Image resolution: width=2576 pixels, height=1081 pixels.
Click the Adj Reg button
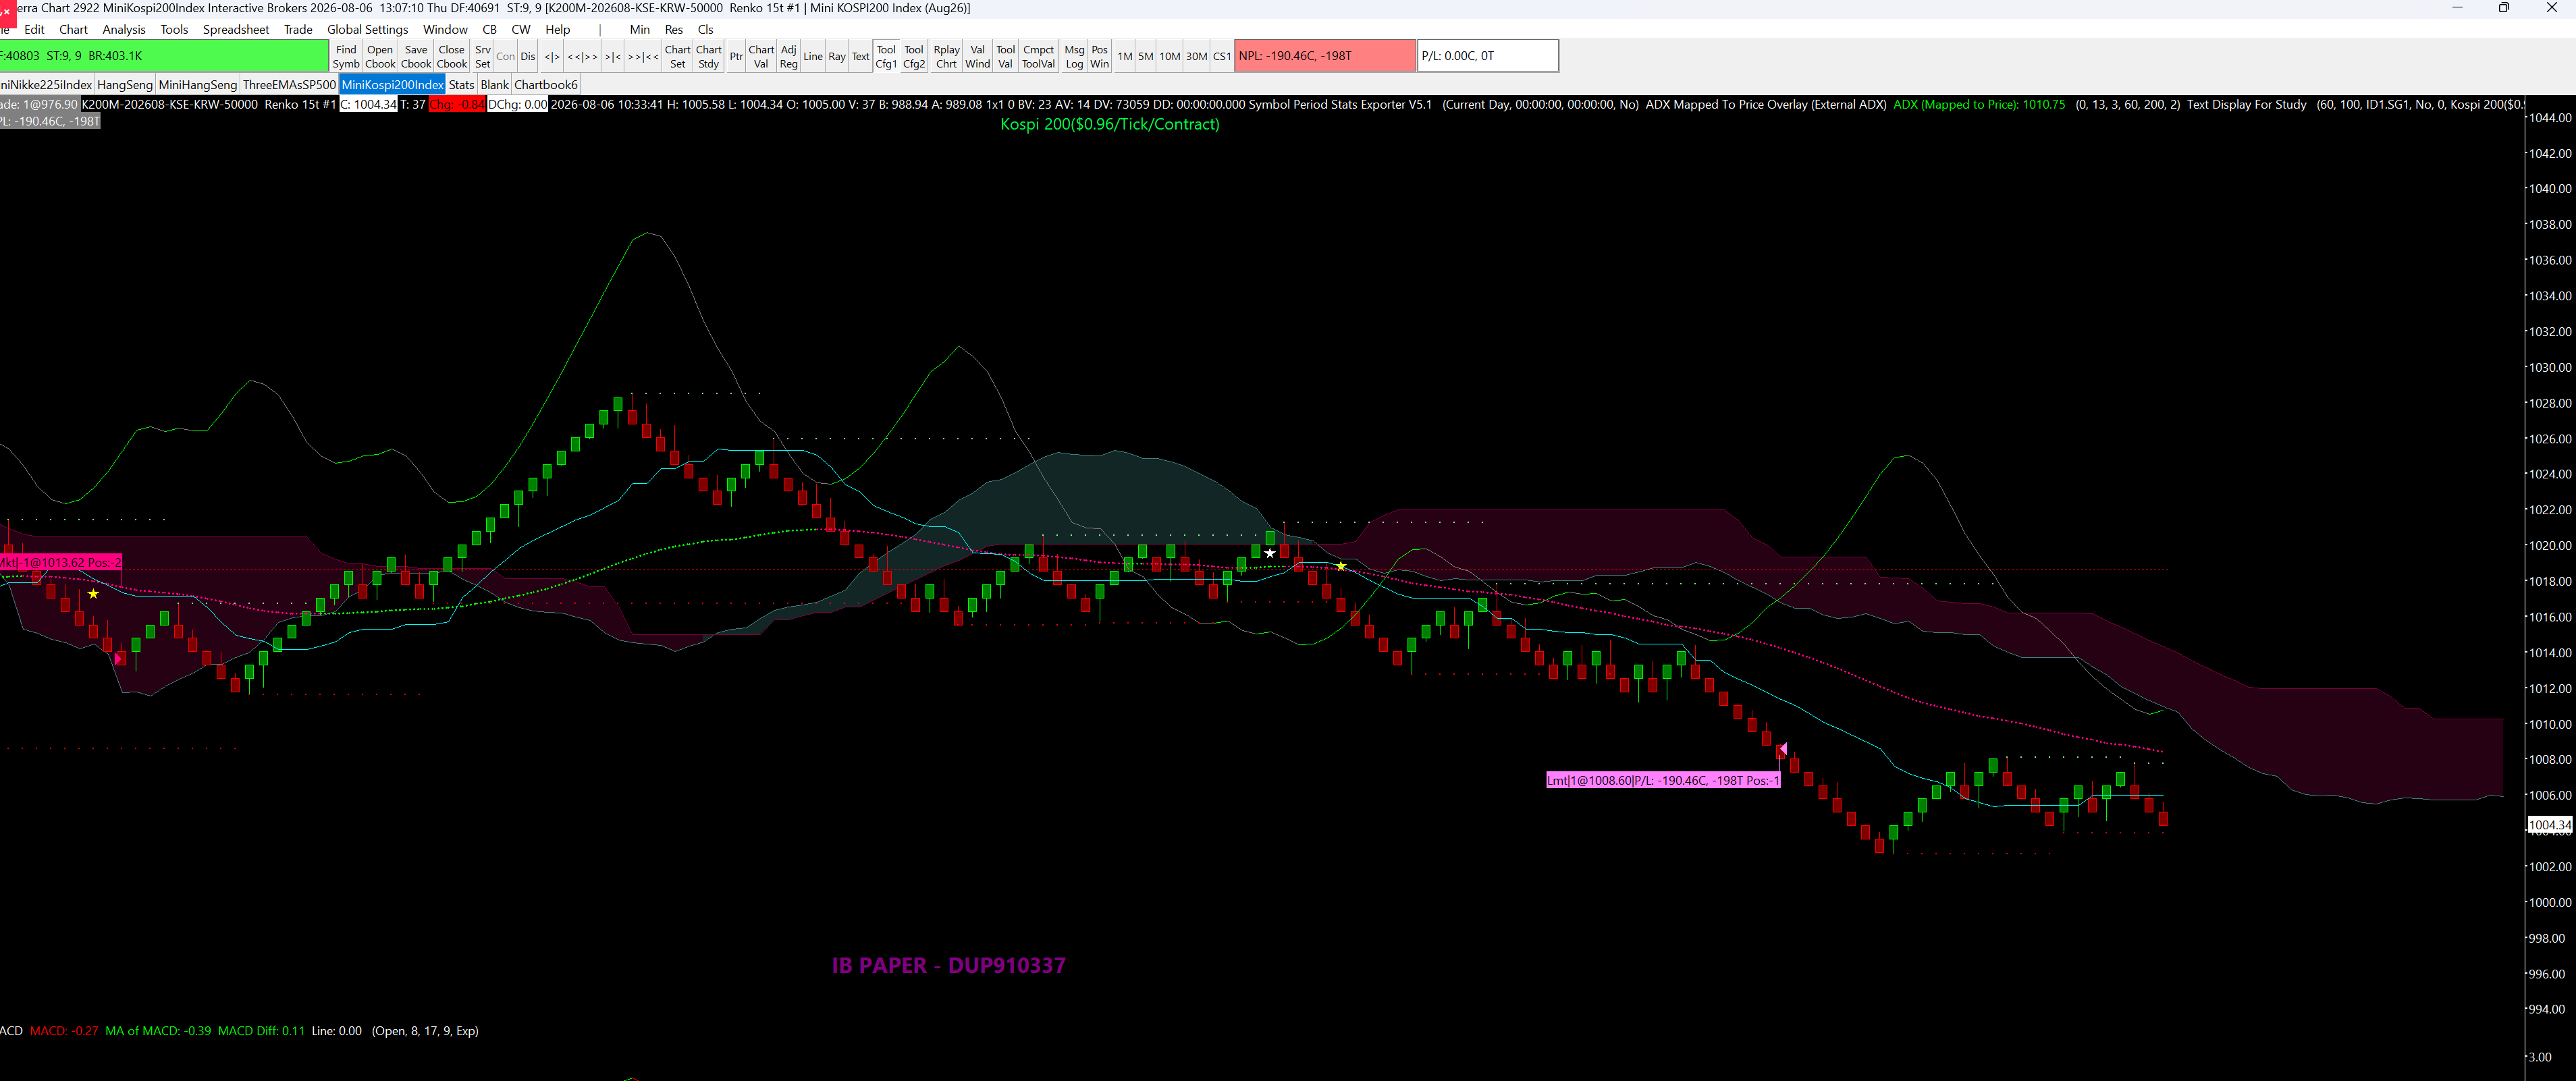click(x=789, y=56)
